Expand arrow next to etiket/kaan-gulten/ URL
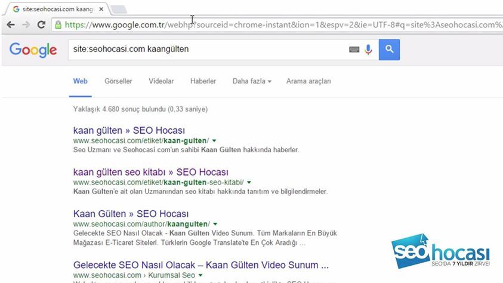The width and height of the screenshot is (503, 283). click(x=214, y=140)
